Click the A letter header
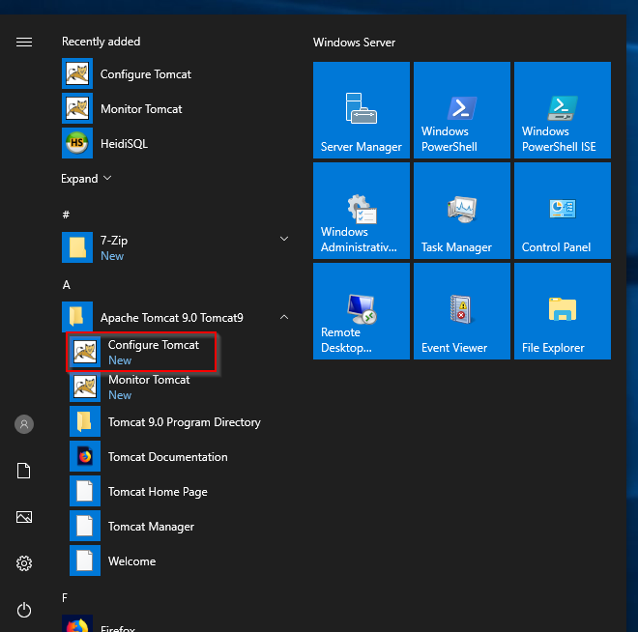 (67, 285)
